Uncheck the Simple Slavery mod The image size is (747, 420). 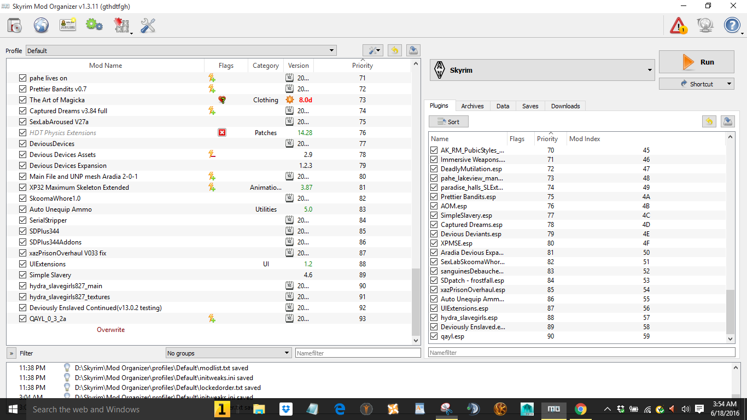22,275
